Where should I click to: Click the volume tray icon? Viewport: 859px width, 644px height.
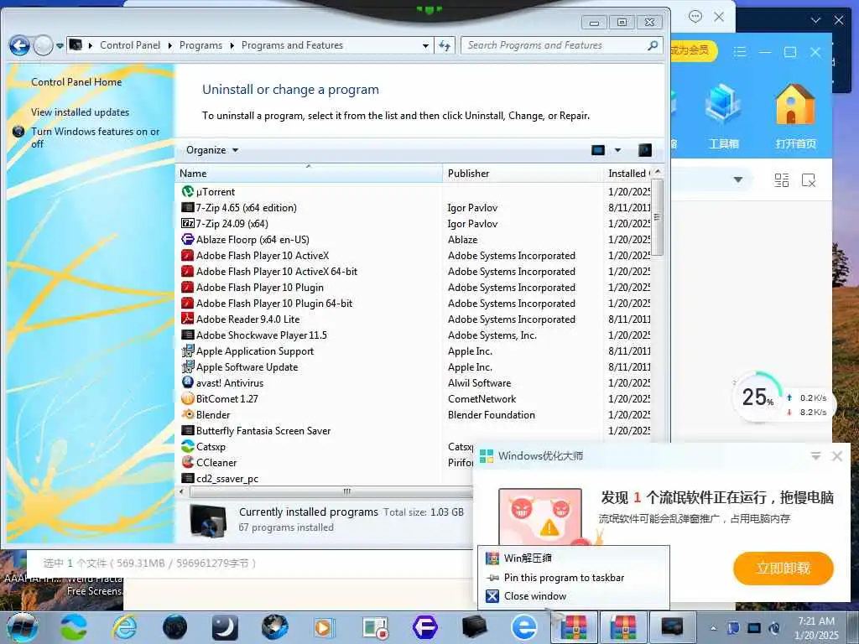(x=774, y=628)
